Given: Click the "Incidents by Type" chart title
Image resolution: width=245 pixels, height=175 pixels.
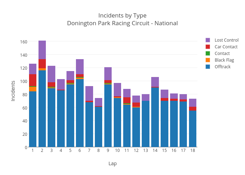Looking at the screenshot, I should (x=122, y=15).
